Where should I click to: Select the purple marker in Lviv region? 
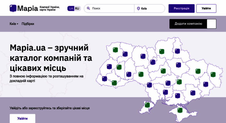tap(109, 67)
